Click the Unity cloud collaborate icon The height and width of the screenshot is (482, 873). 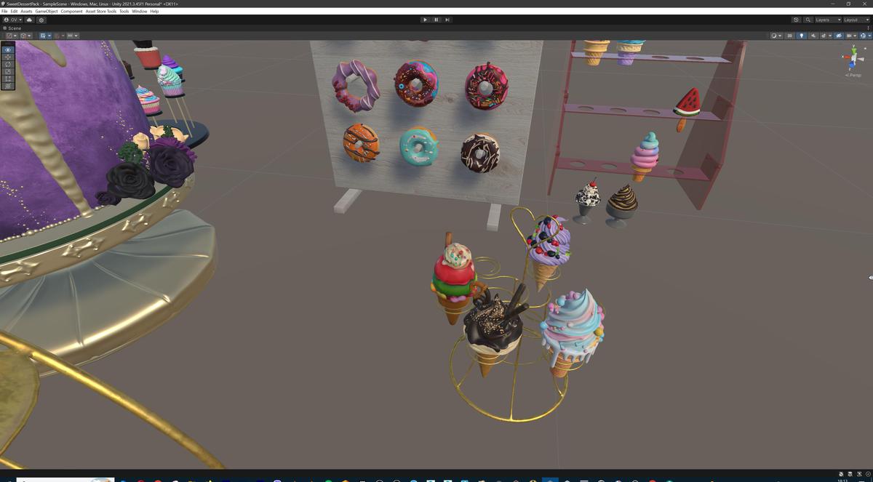click(29, 20)
